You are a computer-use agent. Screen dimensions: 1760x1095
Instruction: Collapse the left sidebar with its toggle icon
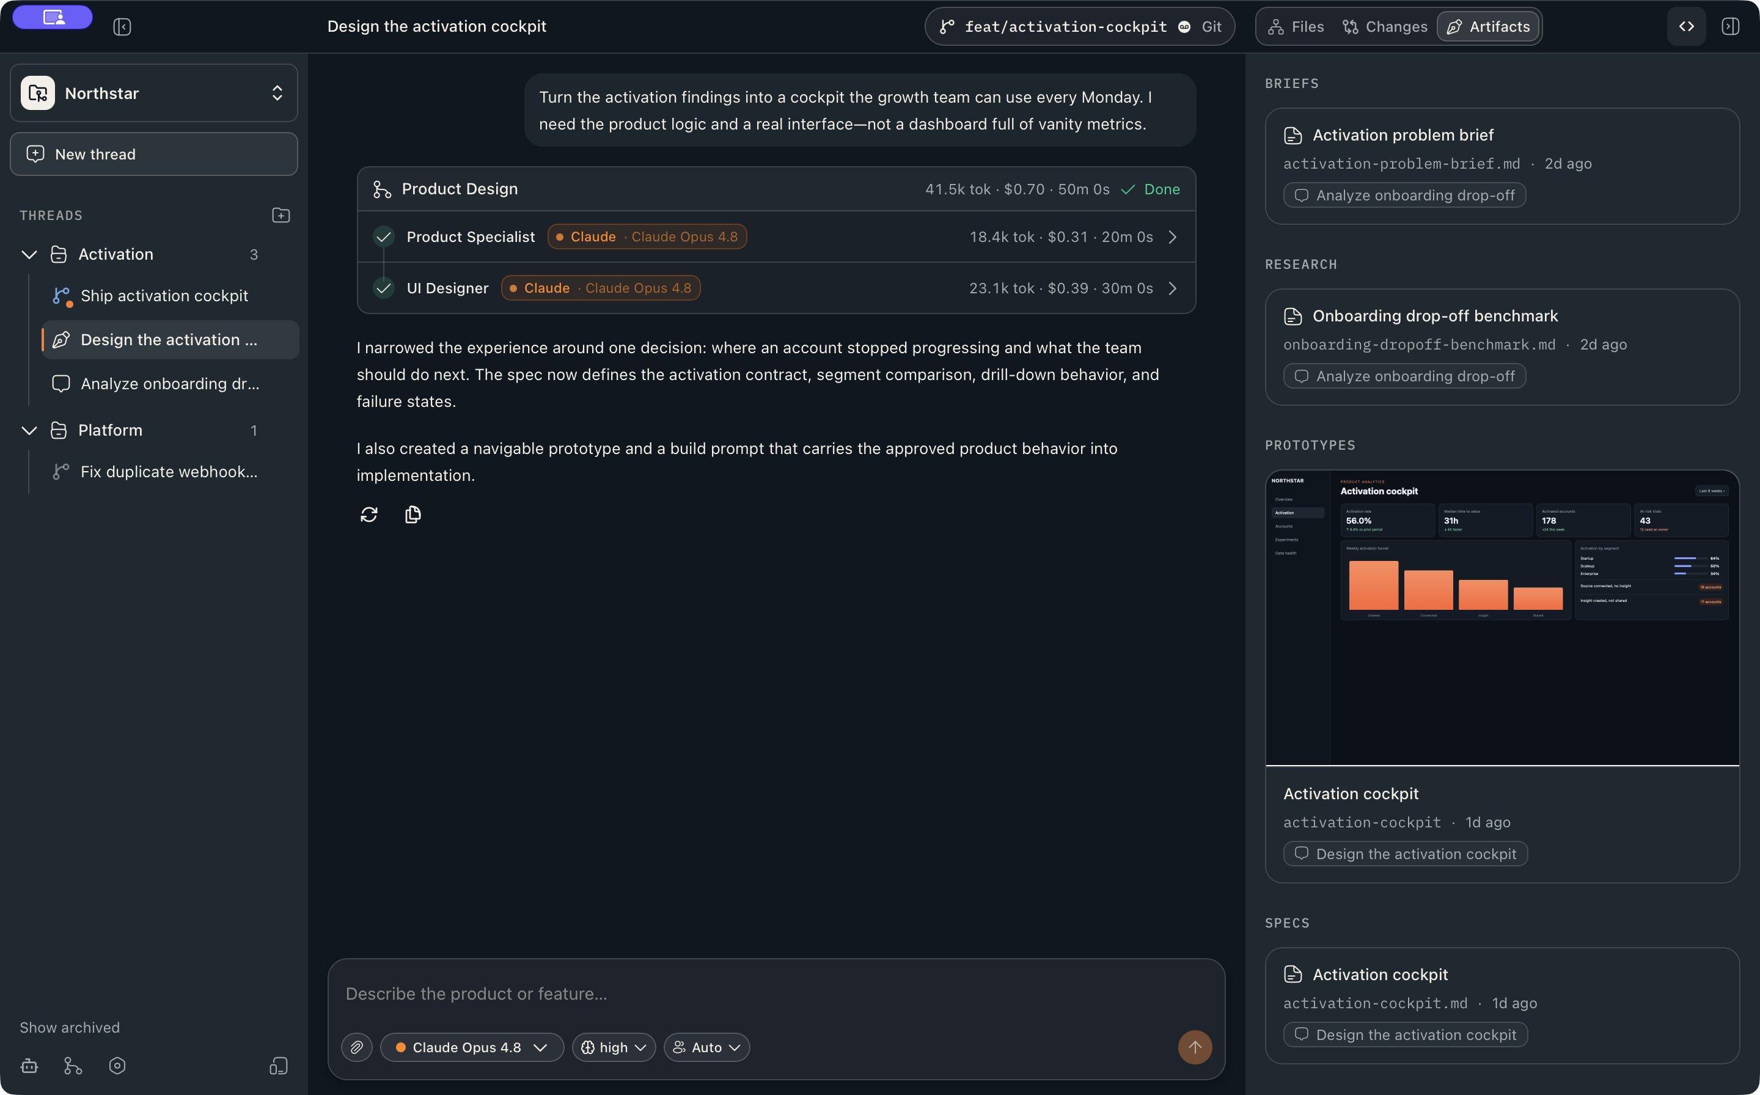pyautogui.click(x=122, y=27)
